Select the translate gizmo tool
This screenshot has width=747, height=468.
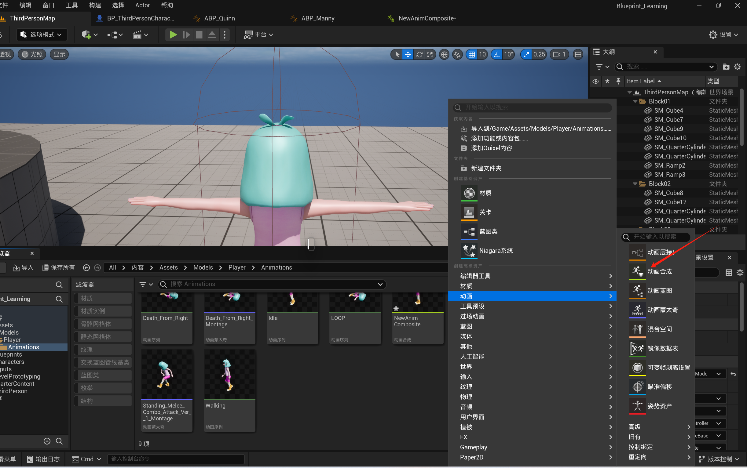[x=408, y=55]
